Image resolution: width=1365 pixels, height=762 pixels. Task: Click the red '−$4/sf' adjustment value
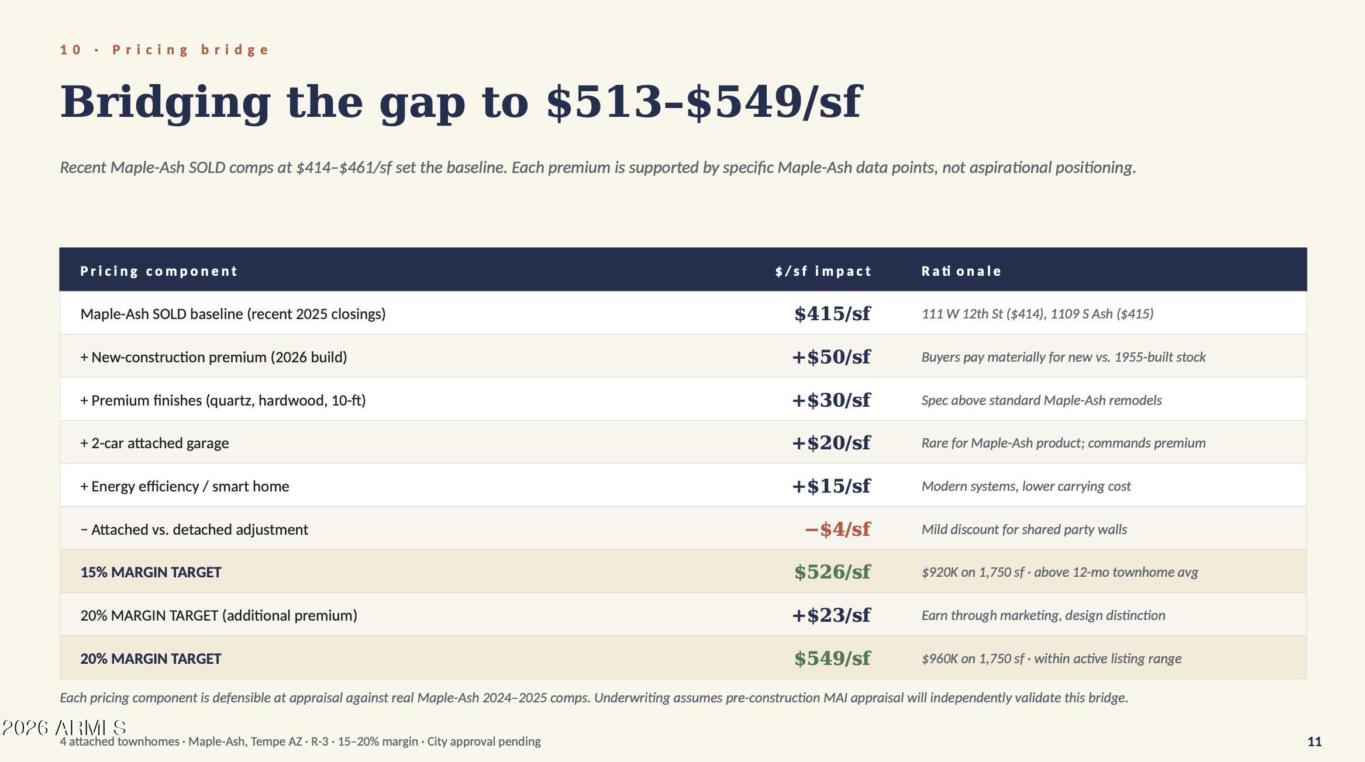(837, 529)
